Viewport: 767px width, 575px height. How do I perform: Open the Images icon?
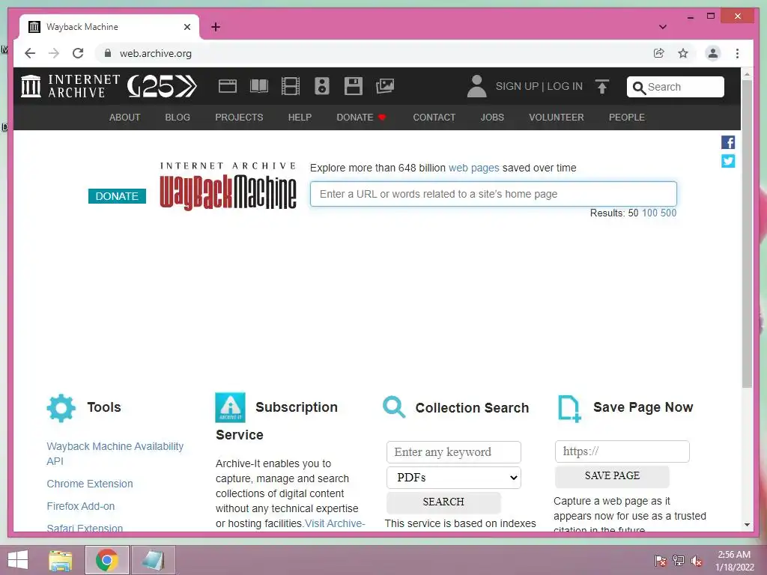tap(385, 86)
